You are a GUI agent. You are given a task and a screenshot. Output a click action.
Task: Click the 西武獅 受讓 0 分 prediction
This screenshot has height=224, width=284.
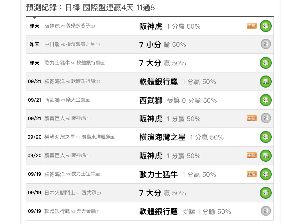(x=178, y=100)
